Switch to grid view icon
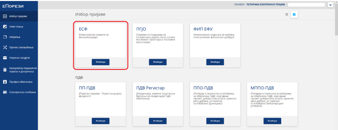The image size is (338, 130). (x=294, y=15)
